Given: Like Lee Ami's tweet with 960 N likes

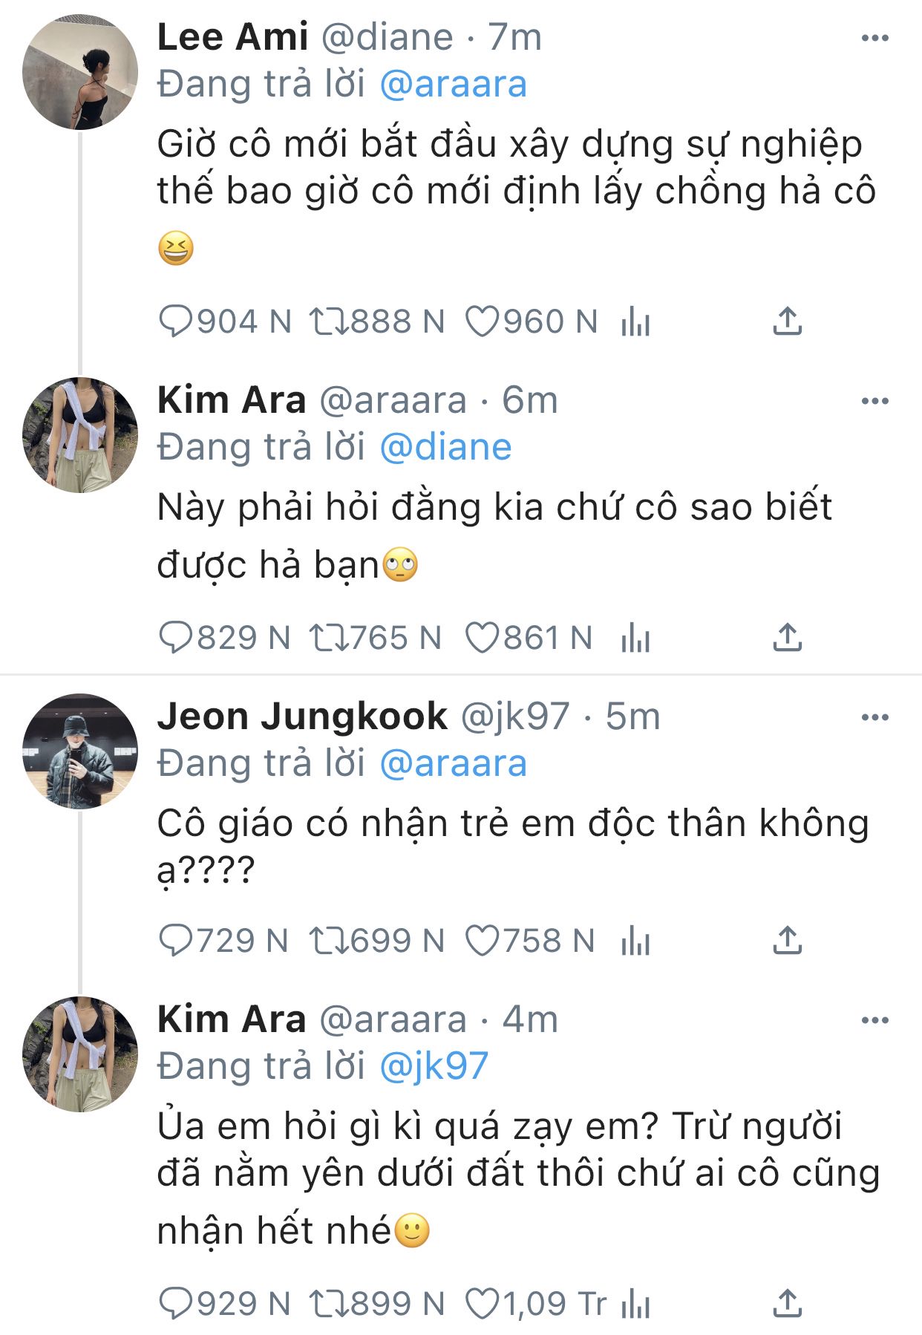Looking at the screenshot, I should 482,322.
